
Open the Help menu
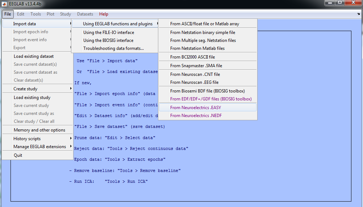point(104,14)
